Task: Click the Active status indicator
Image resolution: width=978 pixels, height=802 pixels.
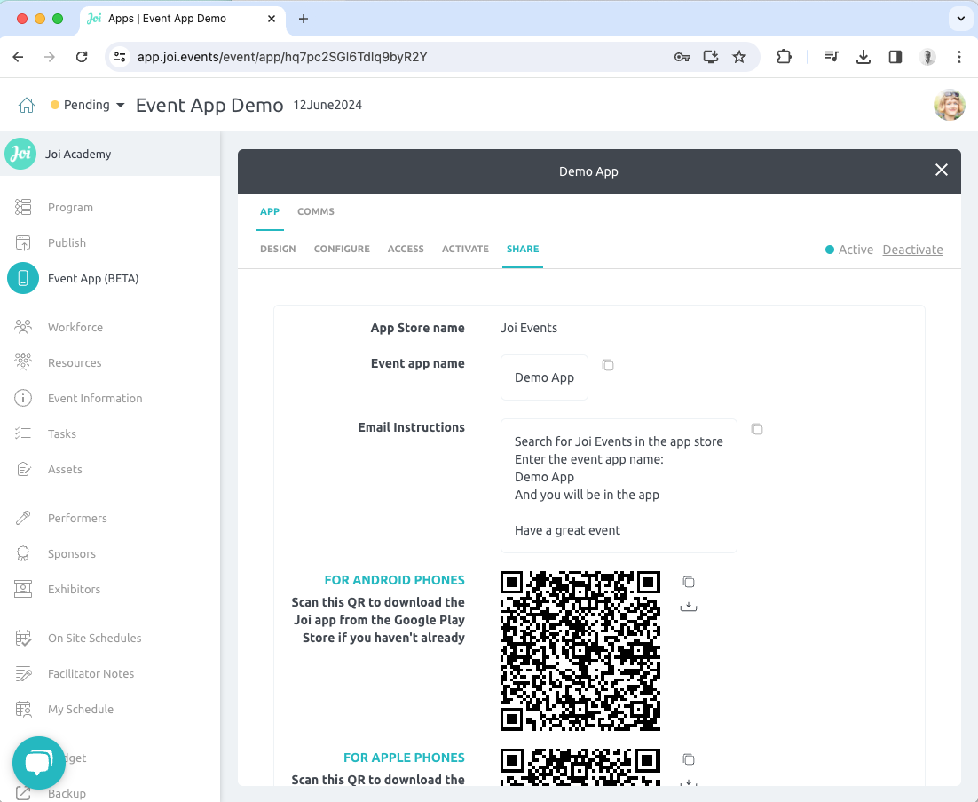Action: pyautogui.click(x=849, y=250)
